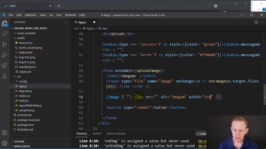This screenshot has width=266, height=149.
Task: Open the Search view in activity bar
Action: pos(5,34)
